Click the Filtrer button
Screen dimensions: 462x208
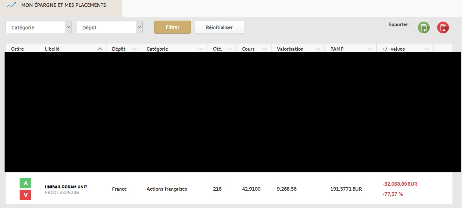(x=173, y=27)
